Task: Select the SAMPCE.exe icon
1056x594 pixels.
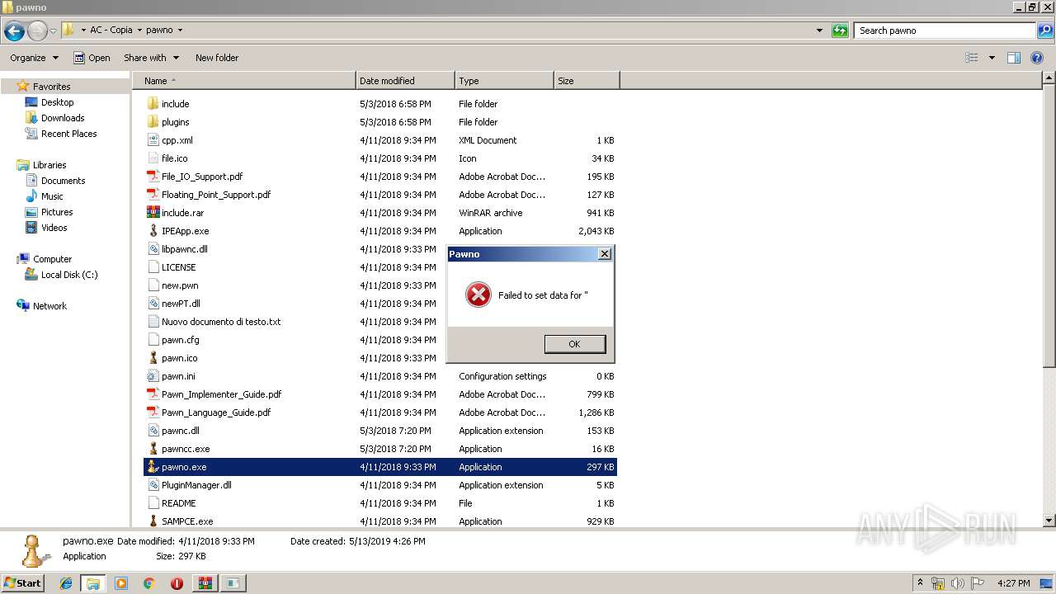Action: tap(153, 521)
